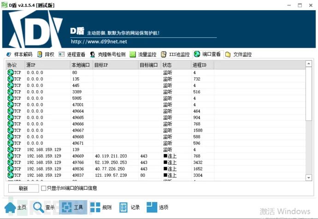Click the scrollbar up arrow
Screen dimensions: 318x219
pos(308,64)
